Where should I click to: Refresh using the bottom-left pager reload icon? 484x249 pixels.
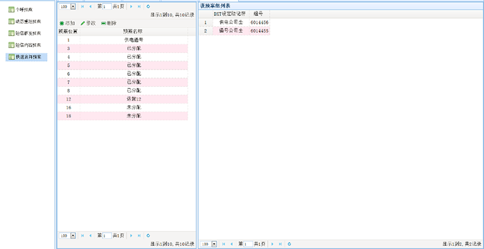(148, 235)
